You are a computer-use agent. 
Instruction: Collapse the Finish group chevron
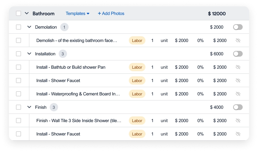coord(29,107)
